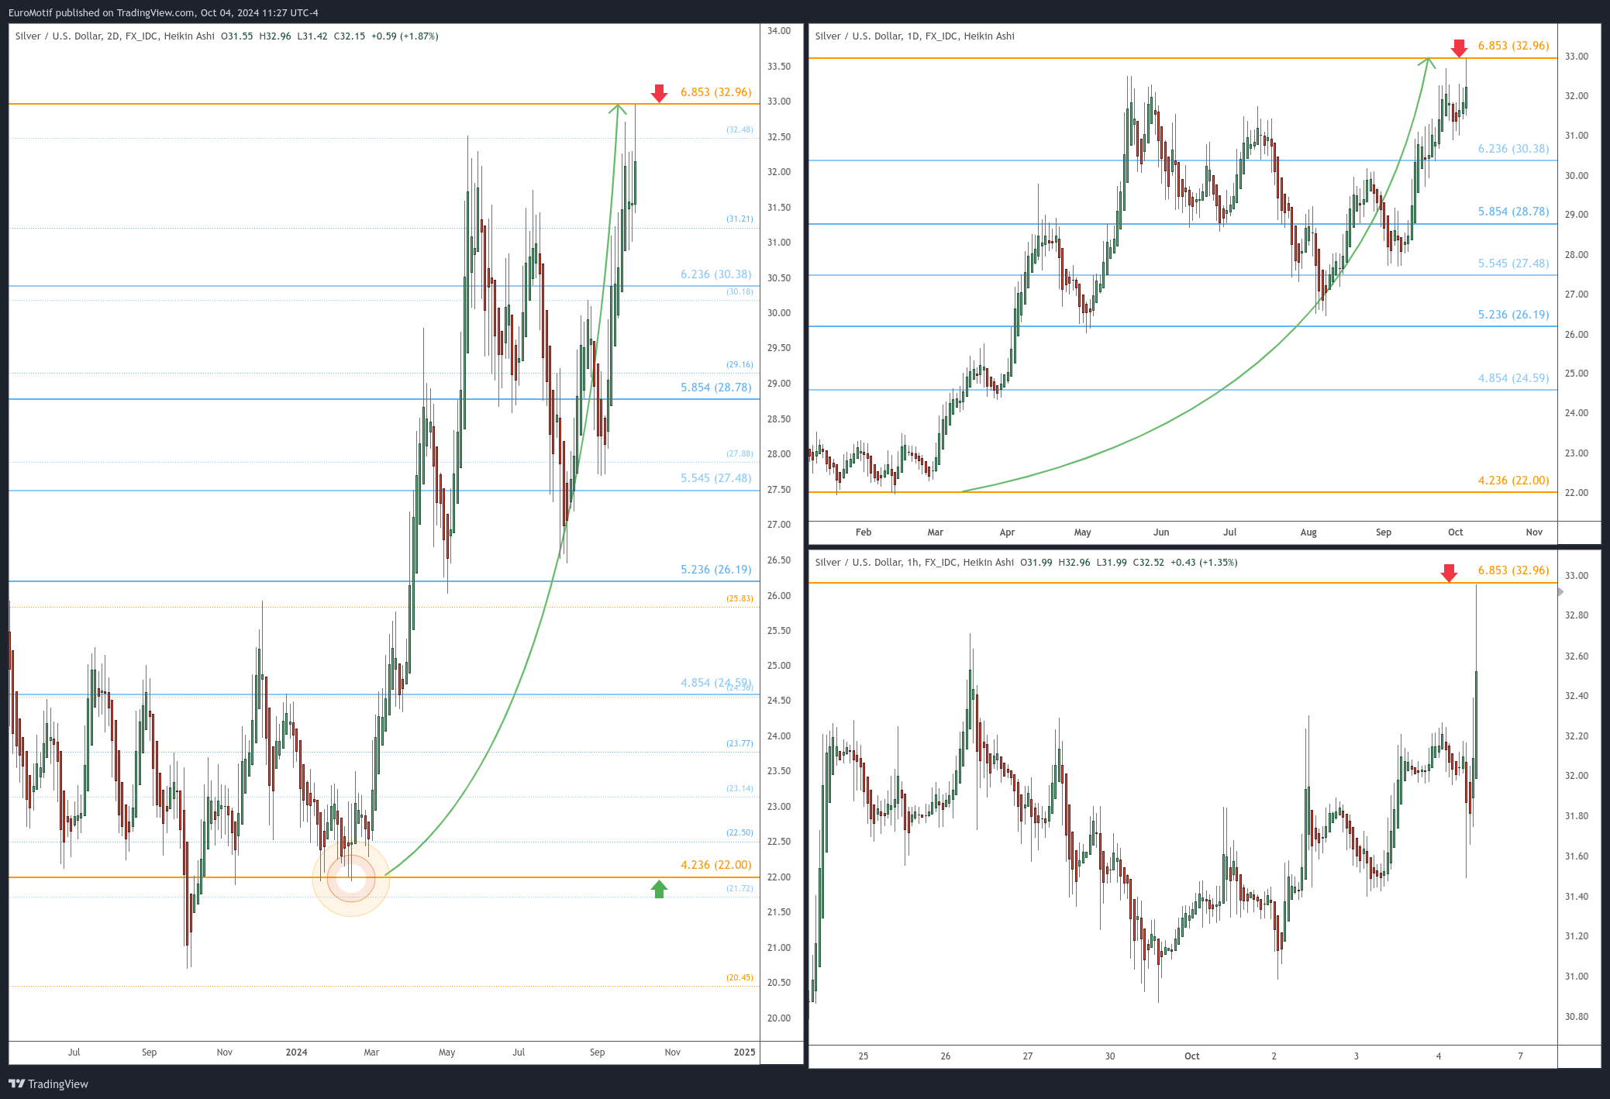
Task: Click the 'Jun' label on the 1D time axis
Action: [1161, 532]
